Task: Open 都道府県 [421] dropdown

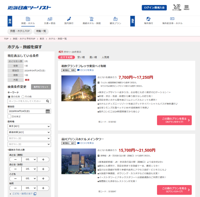Action: click(x=29, y=132)
